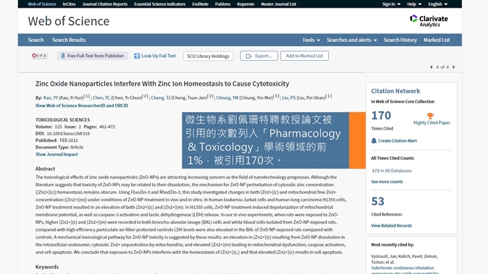Open Essential Science Indicators
This screenshot has height=274, width=488.
[160, 4]
